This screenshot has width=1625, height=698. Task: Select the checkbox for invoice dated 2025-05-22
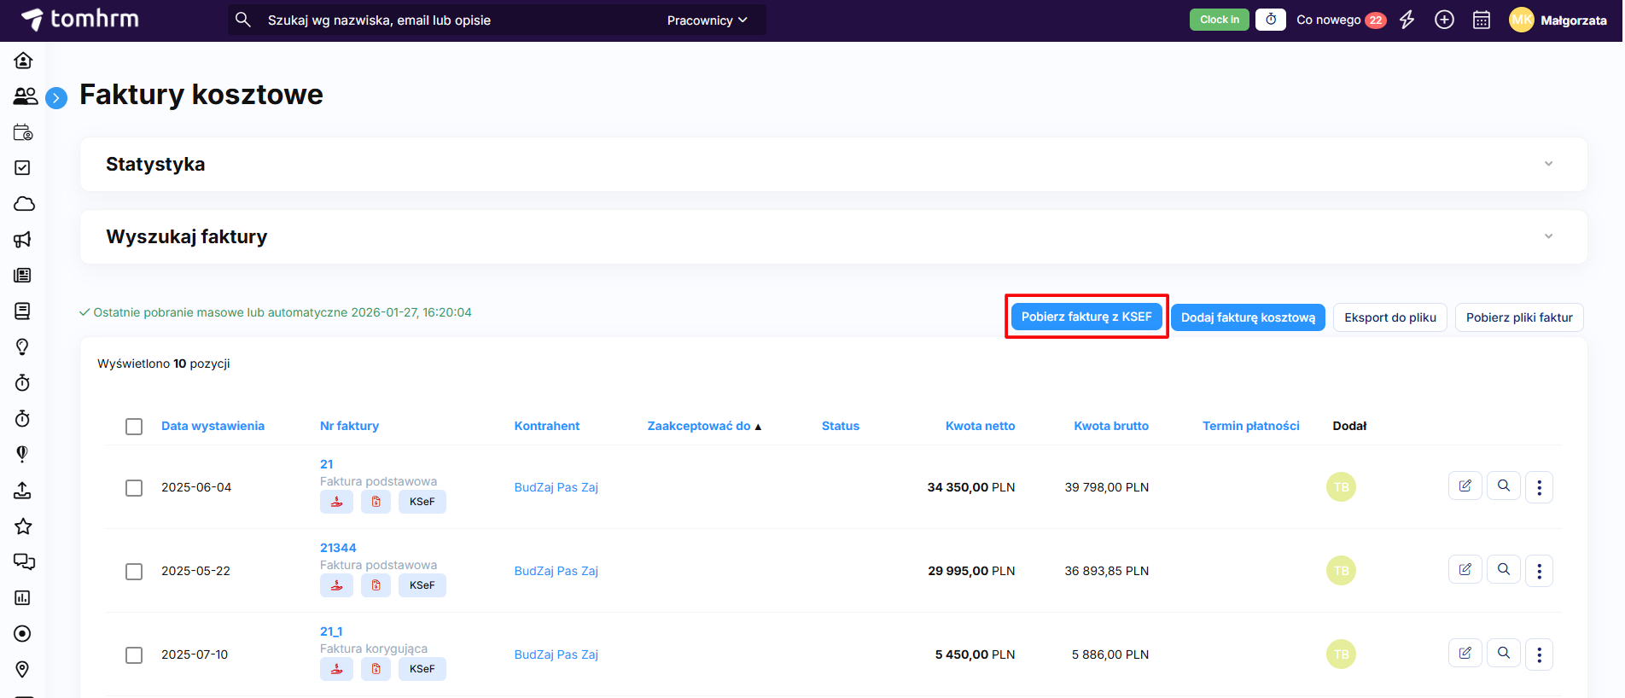(134, 571)
